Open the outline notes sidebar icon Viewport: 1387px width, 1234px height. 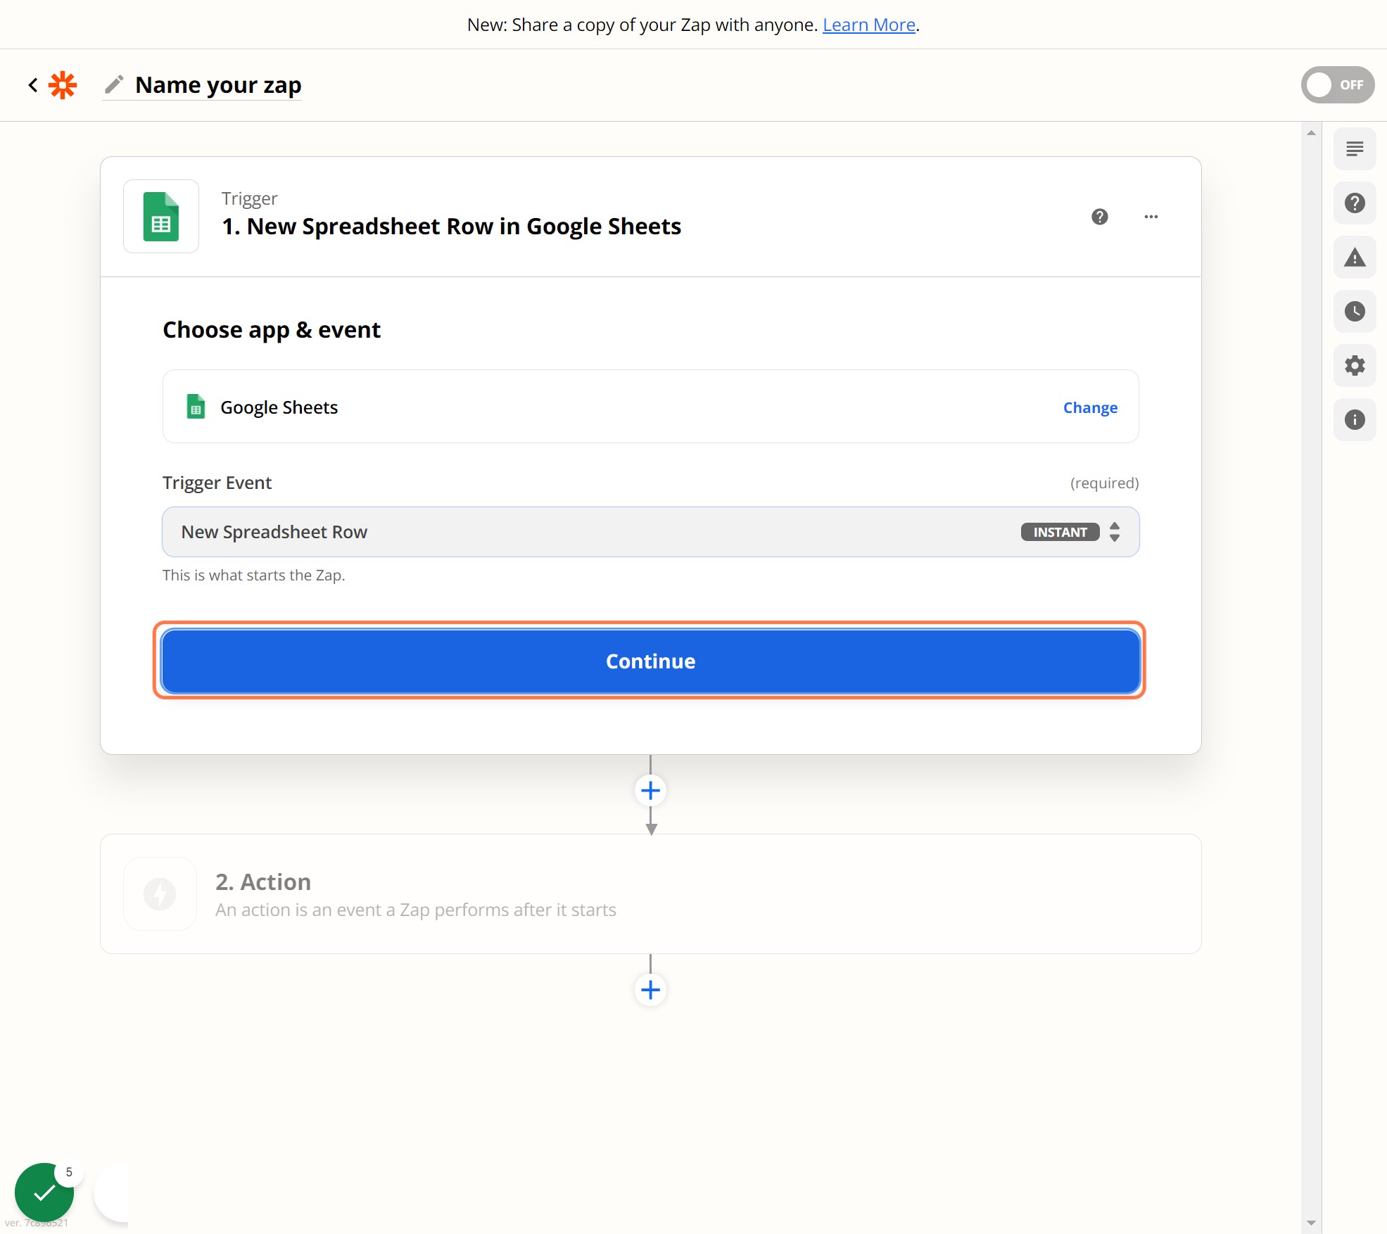click(1355, 149)
